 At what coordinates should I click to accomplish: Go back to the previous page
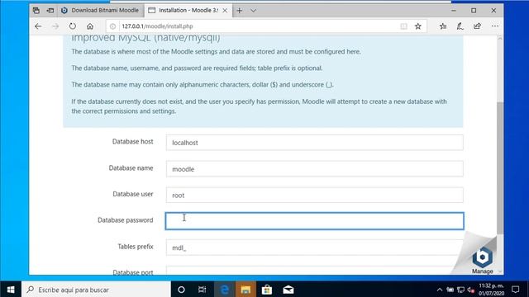[x=38, y=26]
